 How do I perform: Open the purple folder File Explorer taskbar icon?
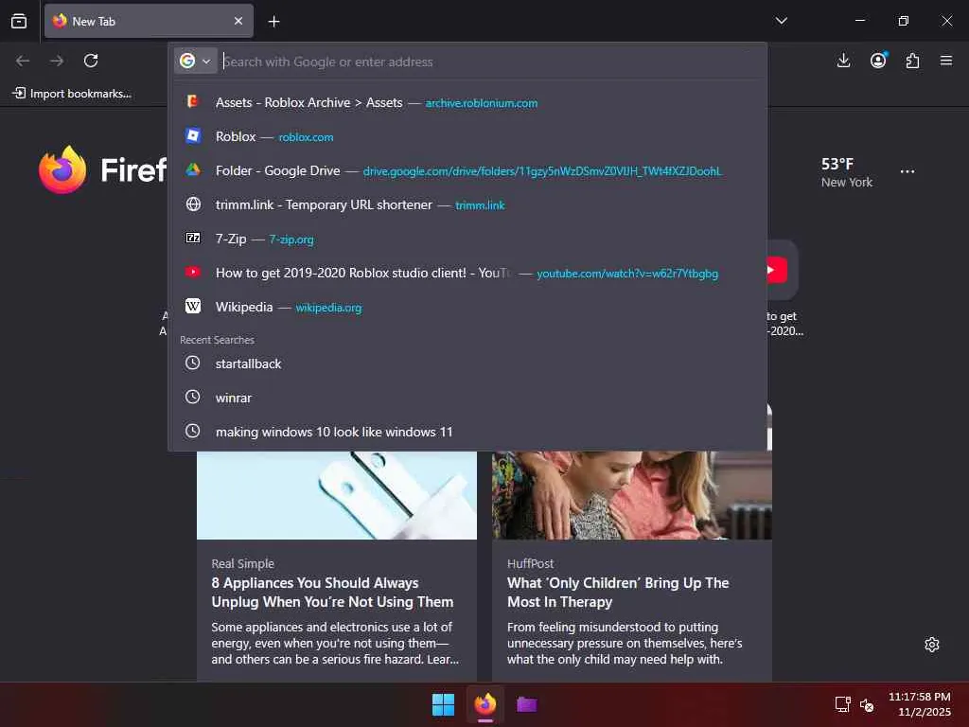(526, 704)
